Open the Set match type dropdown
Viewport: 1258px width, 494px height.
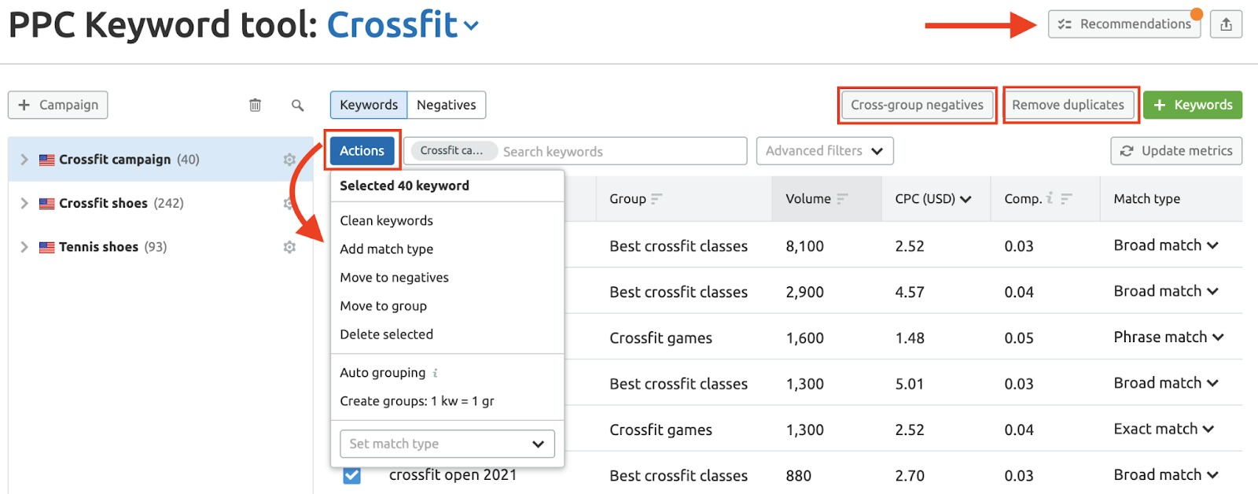[447, 444]
